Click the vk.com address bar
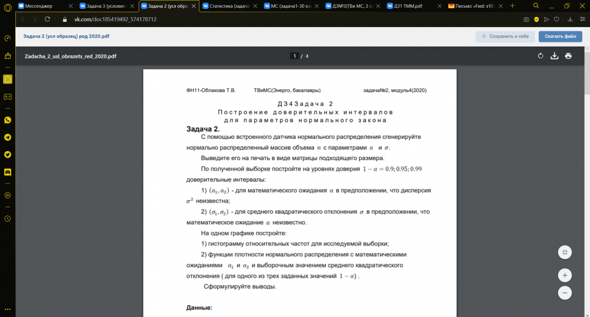The width and height of the screenshot is (590, 317). (115, 19)
